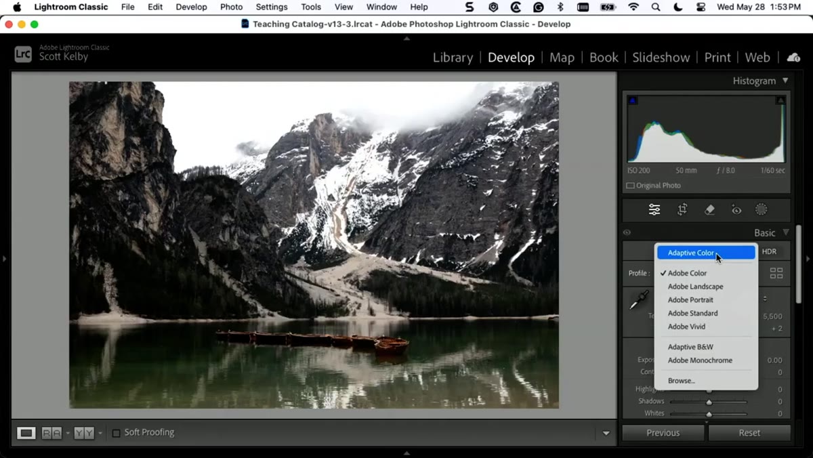
Task: Open the before/after view options arrow
Action: (100, 433)
